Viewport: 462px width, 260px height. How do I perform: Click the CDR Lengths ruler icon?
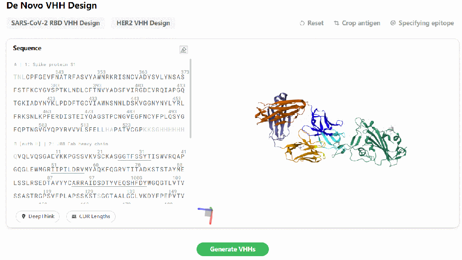tap(74, 216)
